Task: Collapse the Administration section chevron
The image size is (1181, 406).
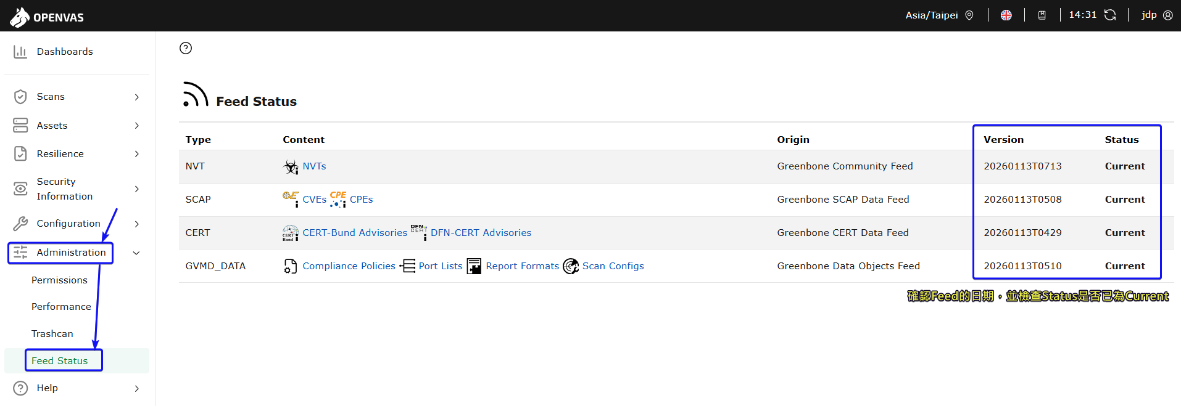Action: (136, 253)
